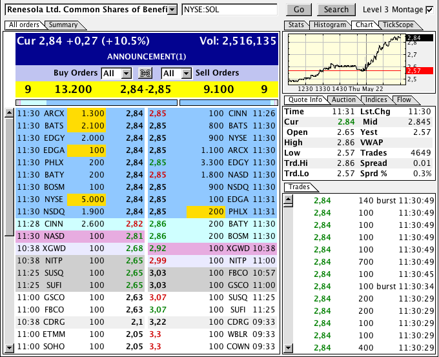439x357 pixels.
Task: Select the CINN sell order at 11:26
Action: pos(212,114)
